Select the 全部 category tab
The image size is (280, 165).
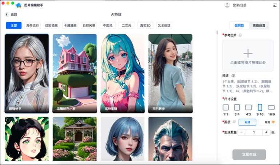point(14,25)
